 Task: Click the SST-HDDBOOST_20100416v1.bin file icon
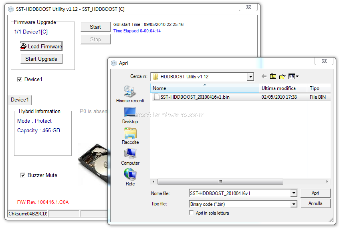157,97
